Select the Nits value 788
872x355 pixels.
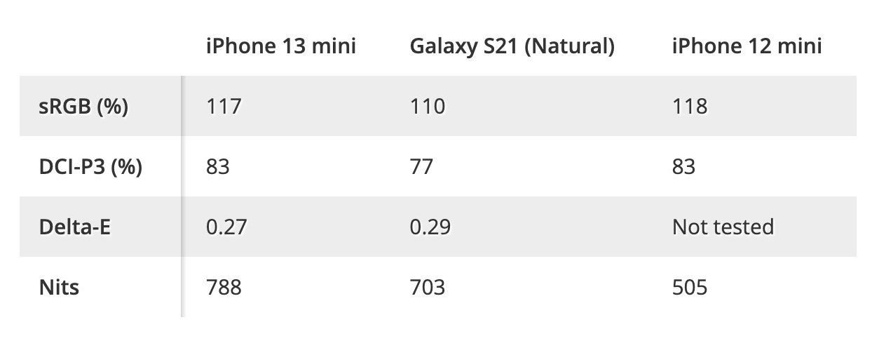(224, 288)
